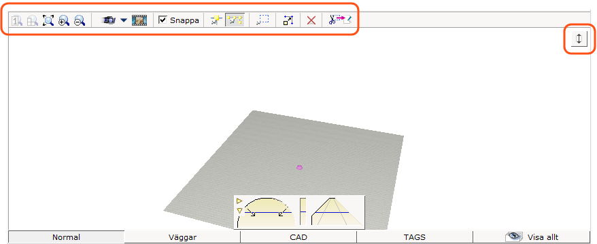This screenshot has height=244, width=597.
Task: Click the scissors cut-and-move icon
Action: 339,20
